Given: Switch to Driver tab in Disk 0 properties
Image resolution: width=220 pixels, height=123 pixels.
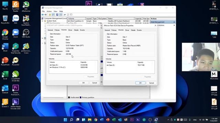Looking at the screenshot, I should pyautogui.click(x=70, y=30).
